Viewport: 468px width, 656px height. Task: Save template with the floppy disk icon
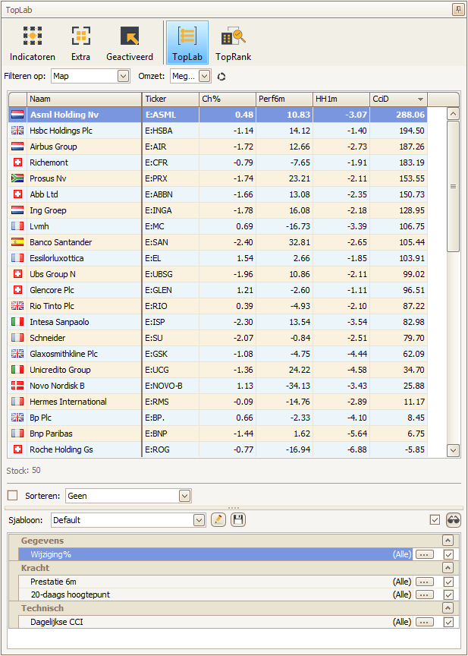pyautogui.click(x=238, y=520)
